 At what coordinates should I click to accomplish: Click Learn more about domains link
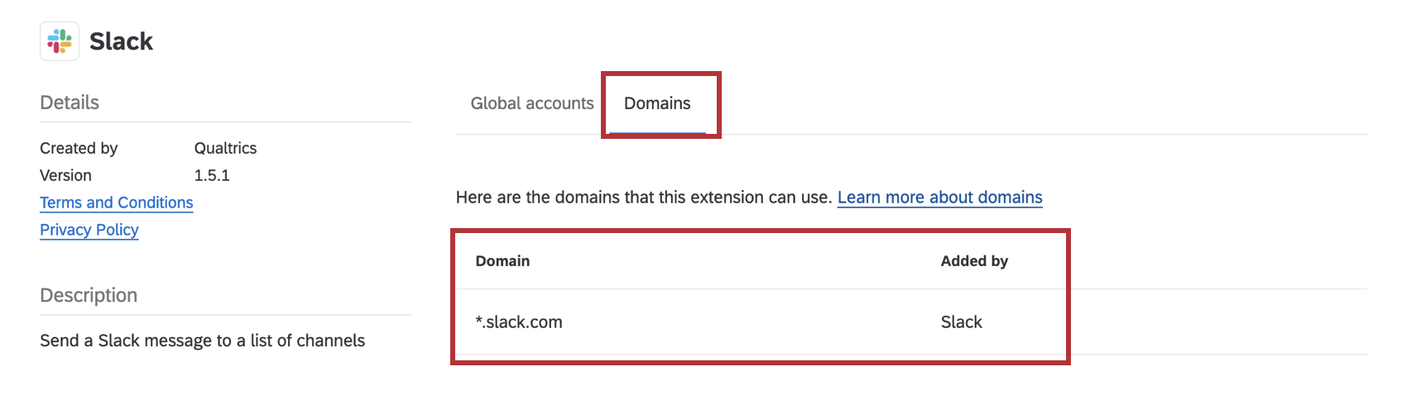pos(940,198)
